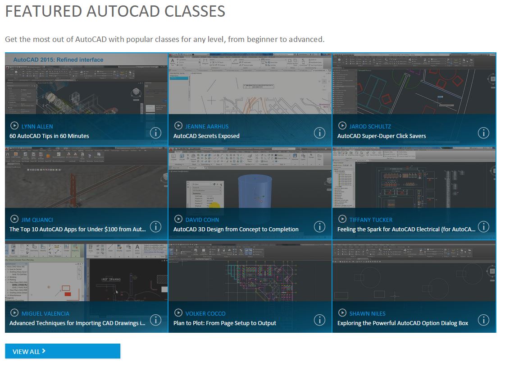Screen dimensions: 505x372
Task: Show info for AutoCAD Secrets Exposed
Action: (319, 133)
